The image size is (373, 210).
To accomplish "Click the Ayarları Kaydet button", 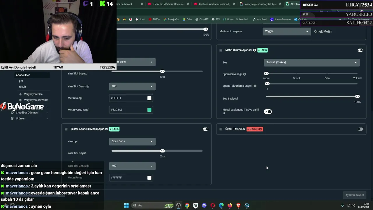I will click(354, 195).
